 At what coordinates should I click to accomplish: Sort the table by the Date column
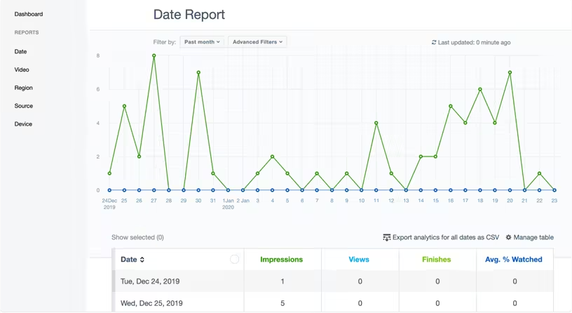click(x=132, y=259)
